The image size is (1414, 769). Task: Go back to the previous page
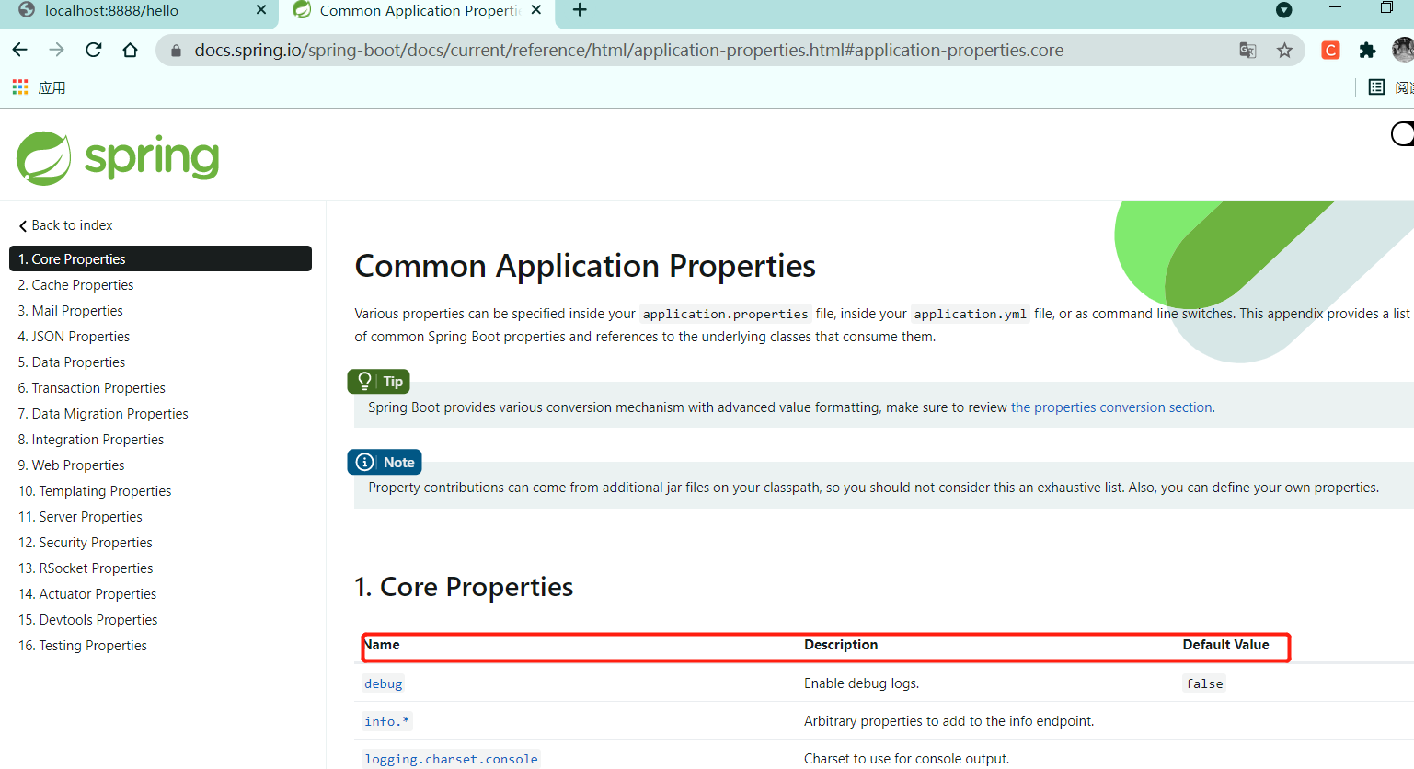coord(20,50)
